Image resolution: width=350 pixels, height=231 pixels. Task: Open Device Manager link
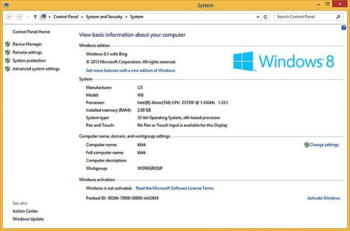coord(27,44)
